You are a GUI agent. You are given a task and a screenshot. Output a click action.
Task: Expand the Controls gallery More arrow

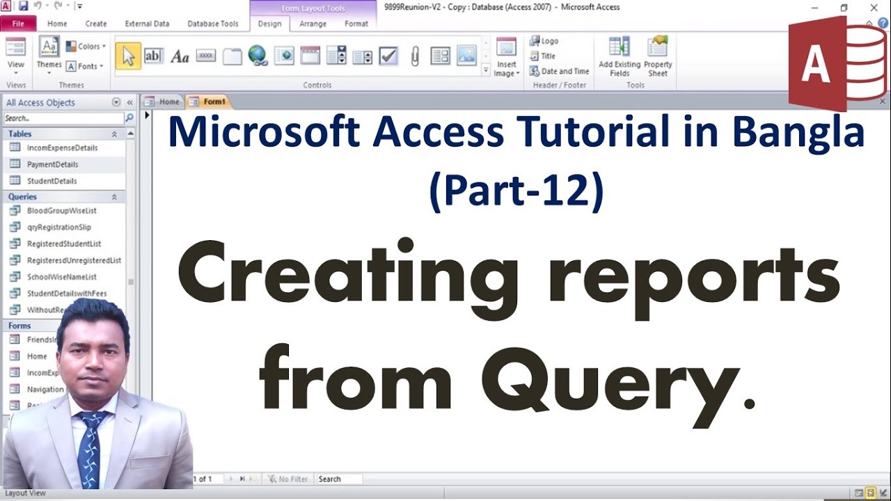(x=486, y=70)
